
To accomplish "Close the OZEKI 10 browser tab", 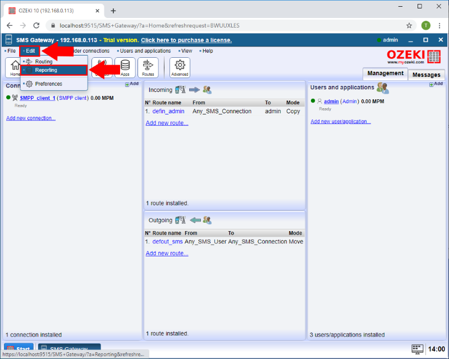I will click(x=97, y=11).
